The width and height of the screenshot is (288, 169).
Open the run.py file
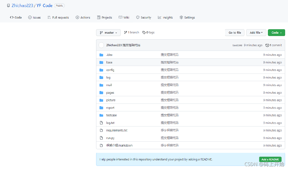click(x=110, y=138)
